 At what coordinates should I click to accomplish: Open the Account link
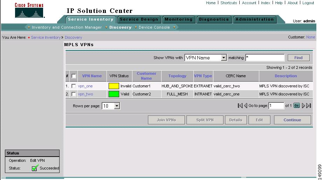click(x=249, y=3)
